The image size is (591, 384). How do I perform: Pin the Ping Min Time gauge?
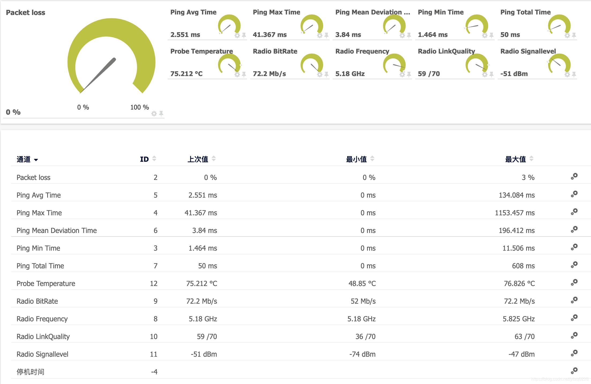[x=491, y=35]
